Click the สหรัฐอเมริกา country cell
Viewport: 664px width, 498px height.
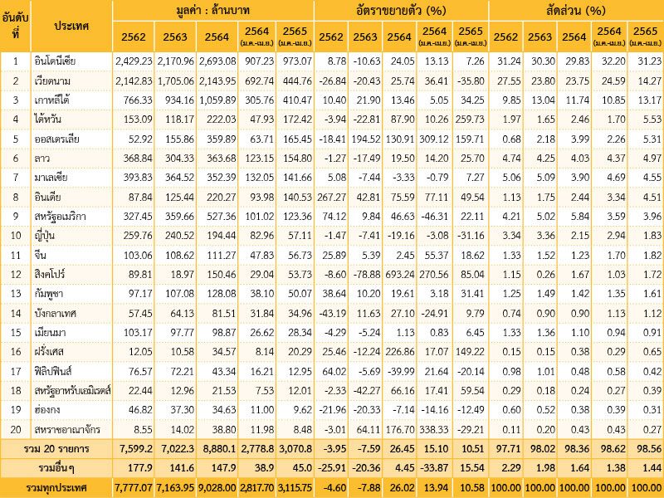pos(60,217)
